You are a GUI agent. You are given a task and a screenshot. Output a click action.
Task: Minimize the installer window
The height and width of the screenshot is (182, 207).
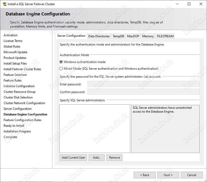tap(177, 4)
